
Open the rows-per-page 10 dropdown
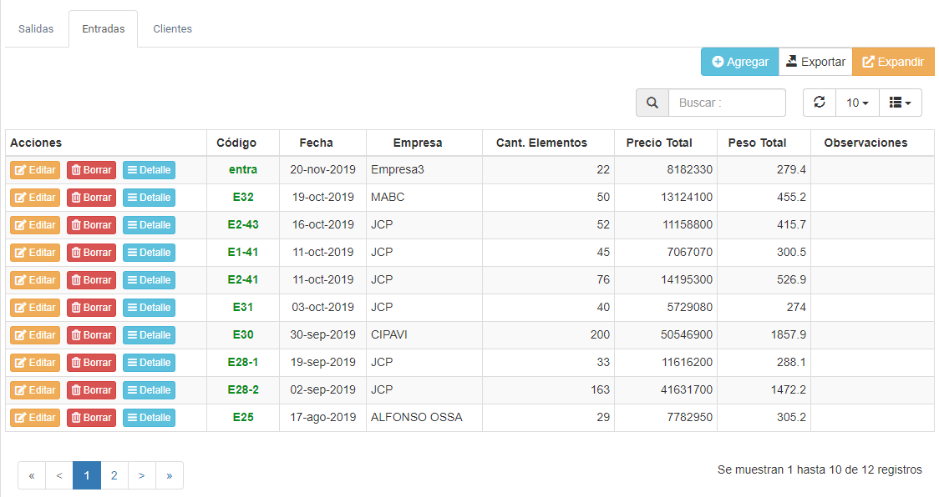coord(857,103)
